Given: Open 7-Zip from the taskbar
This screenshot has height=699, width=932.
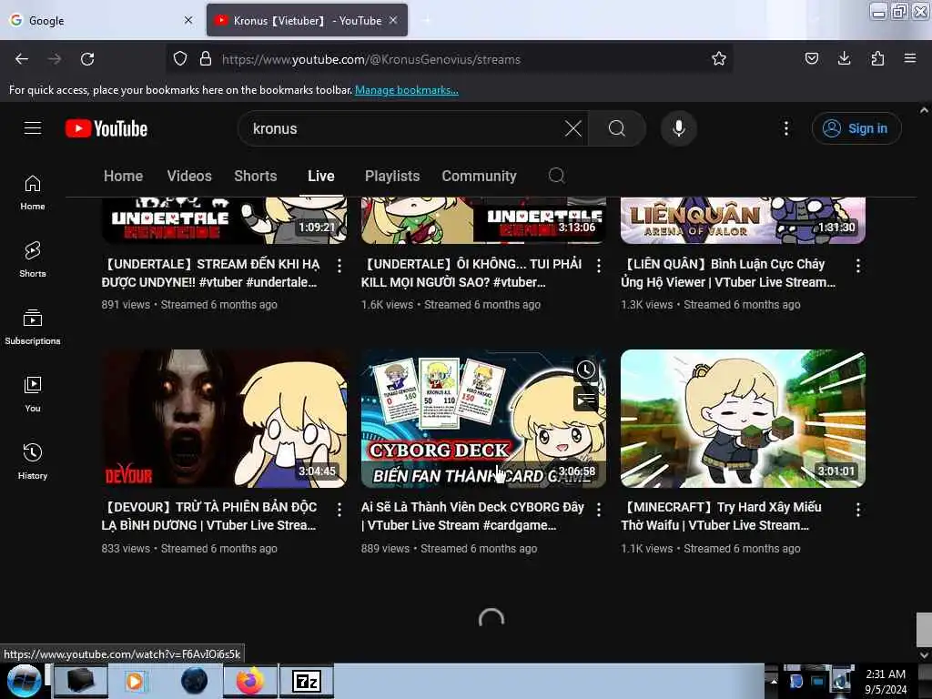Looking at the screenshot, I should (x=307, y=681).
